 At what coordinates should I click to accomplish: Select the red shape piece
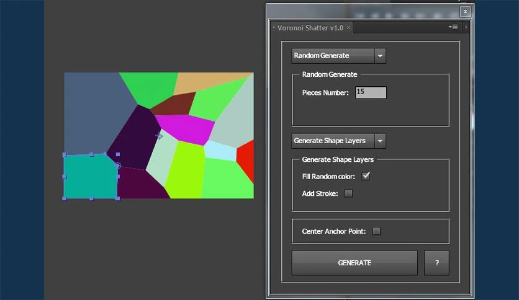click(x=246, y=161)
